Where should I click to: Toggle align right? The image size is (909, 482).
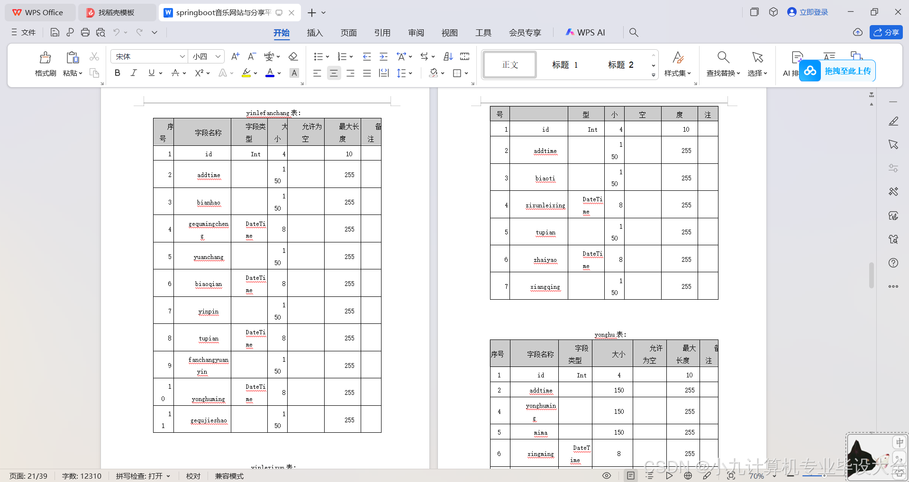[350, 73]
